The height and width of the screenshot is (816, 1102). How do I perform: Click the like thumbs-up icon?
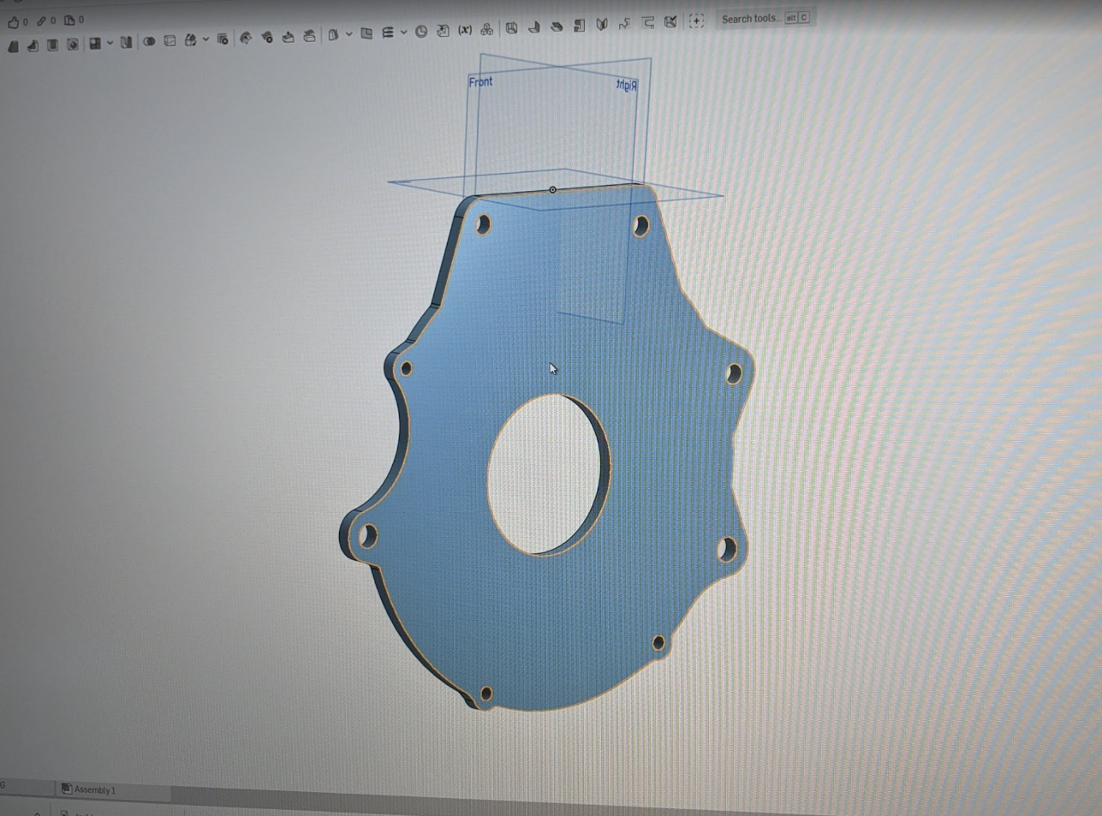(13, 21)
